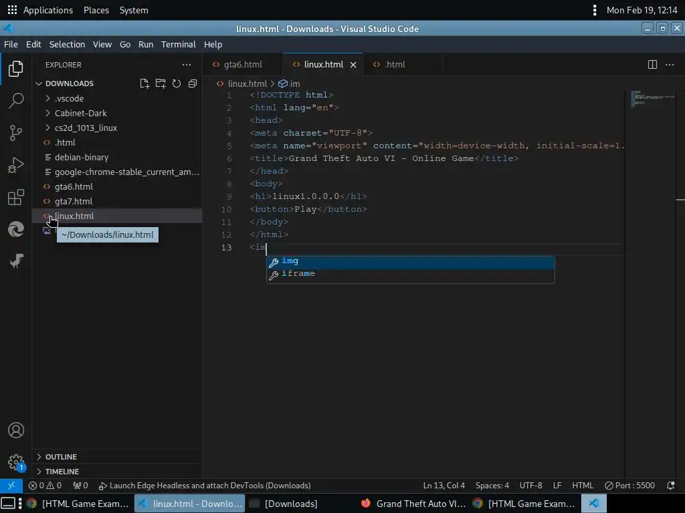The image size is (685, 513).
Task: Click show desktop icon in bottom panel
Action: point(8,504)
